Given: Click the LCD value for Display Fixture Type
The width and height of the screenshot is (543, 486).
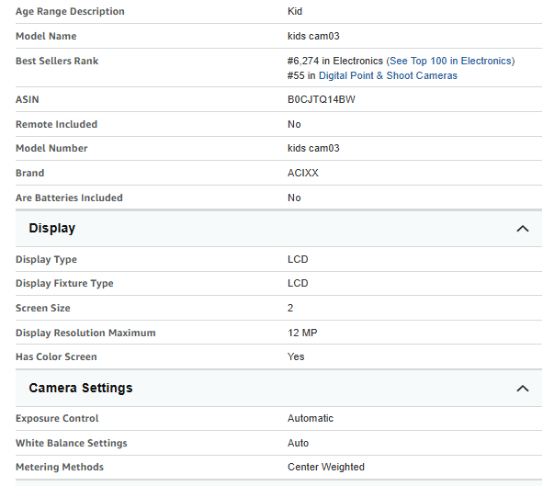Looking at the screenshot, I should click(x=298, y=283).
